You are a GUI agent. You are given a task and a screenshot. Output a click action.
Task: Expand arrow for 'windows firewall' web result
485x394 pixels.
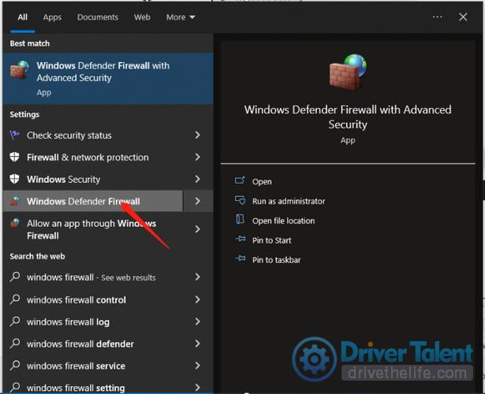pos(198,277)
